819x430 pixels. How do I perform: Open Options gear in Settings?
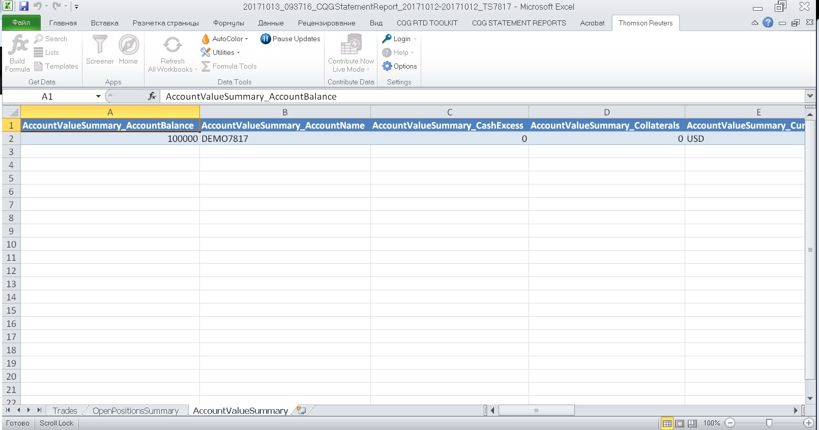[x=399, y=66]
